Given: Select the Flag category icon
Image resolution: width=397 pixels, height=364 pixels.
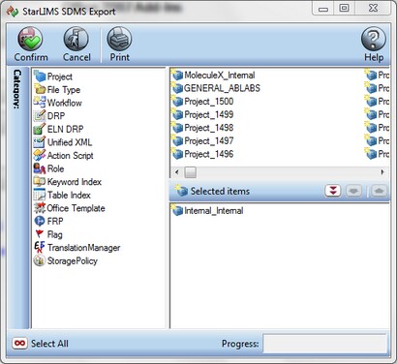Looking at the screenshot, I should point(40,234).
